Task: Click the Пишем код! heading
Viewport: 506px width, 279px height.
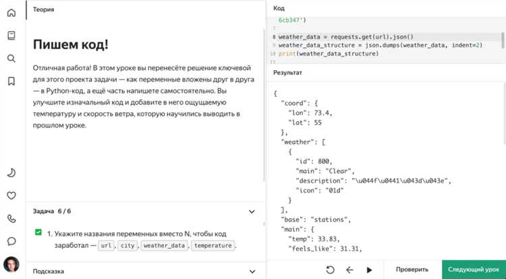Action: pos(70,44)
